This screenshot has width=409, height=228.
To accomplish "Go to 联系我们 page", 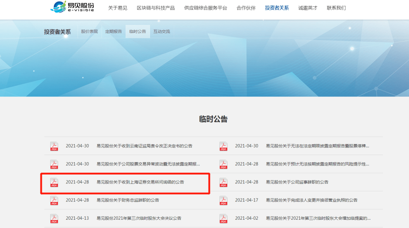I will (336, 8).
